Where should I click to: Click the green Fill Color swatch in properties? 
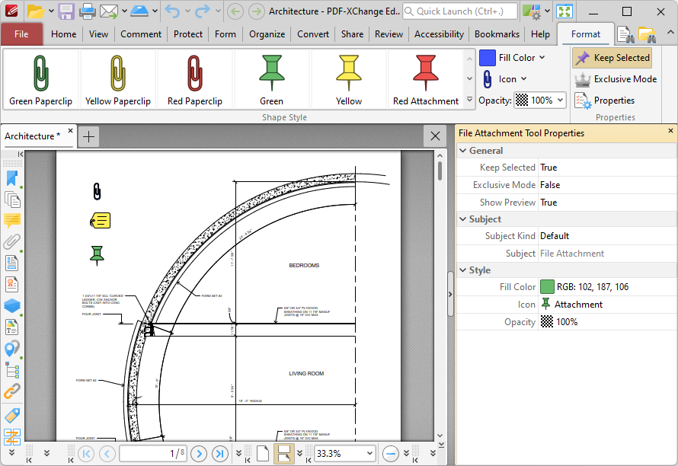coord(547,286)
